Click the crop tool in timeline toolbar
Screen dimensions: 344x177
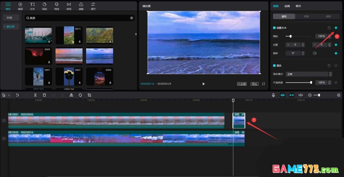tap(89, 95)
